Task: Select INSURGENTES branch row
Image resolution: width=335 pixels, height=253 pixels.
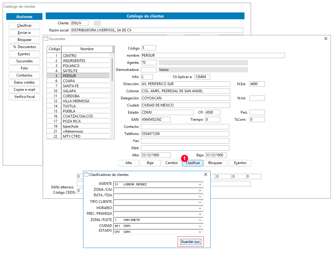Action: pos(78,61)
